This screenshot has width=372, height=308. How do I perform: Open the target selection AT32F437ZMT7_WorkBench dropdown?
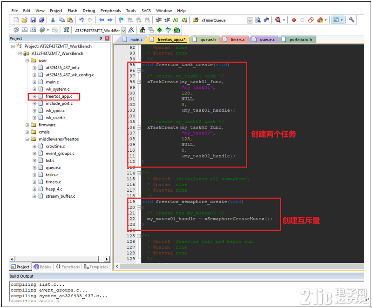pos(123,30)
